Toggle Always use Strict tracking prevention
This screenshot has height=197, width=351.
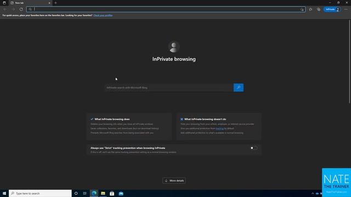pos(253,148)
